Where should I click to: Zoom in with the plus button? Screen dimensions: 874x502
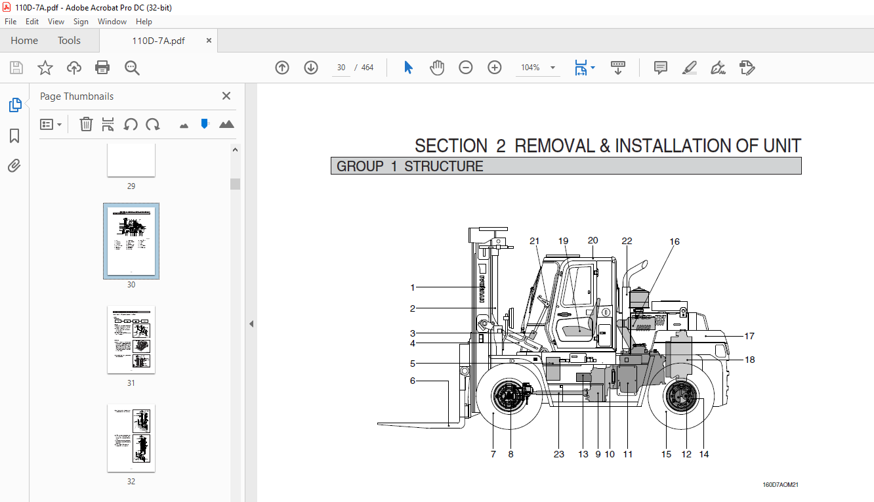(x=495, y=68)
